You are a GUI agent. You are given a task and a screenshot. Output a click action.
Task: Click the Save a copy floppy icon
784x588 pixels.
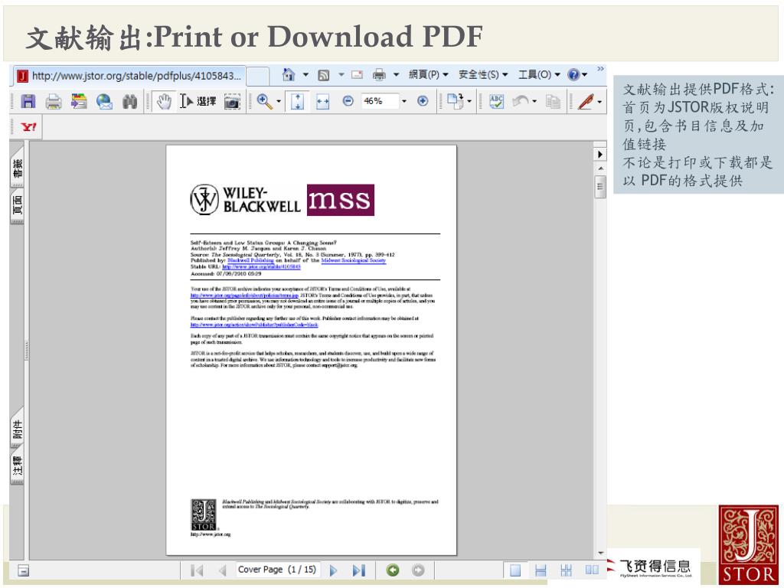[x=28, y=102]
